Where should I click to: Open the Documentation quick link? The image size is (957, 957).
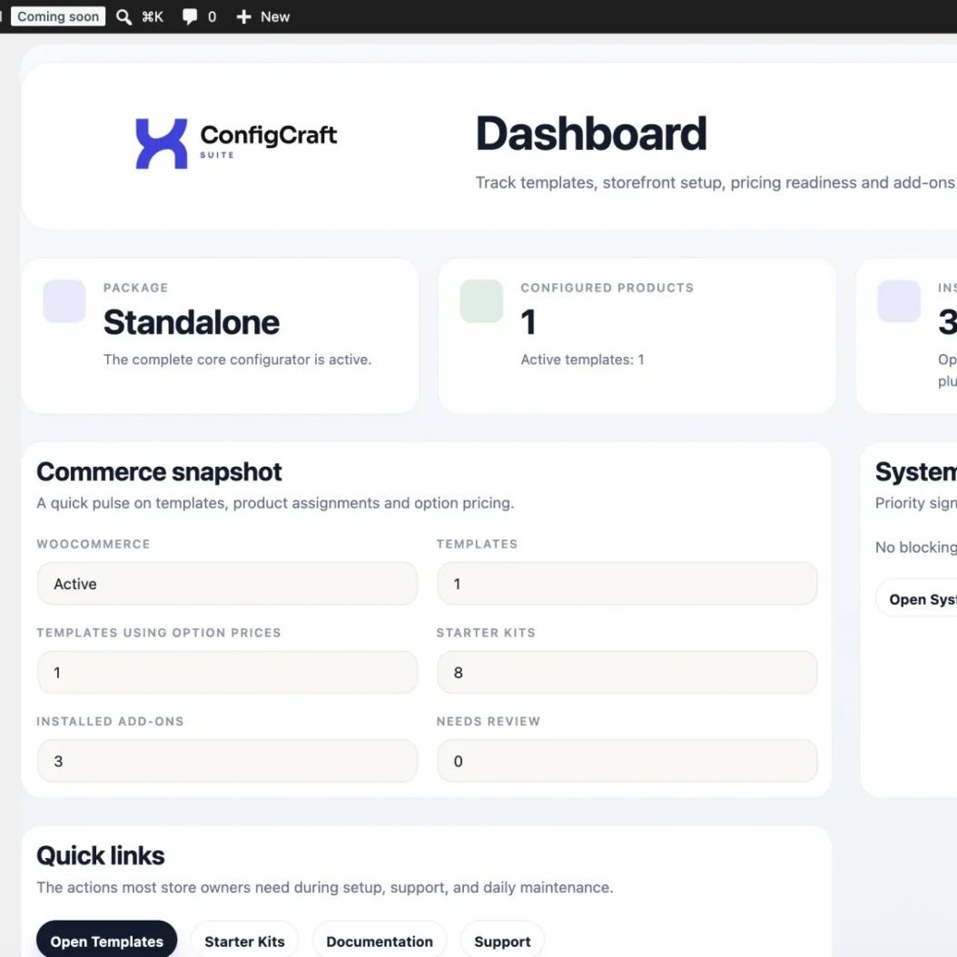point(380,941)
